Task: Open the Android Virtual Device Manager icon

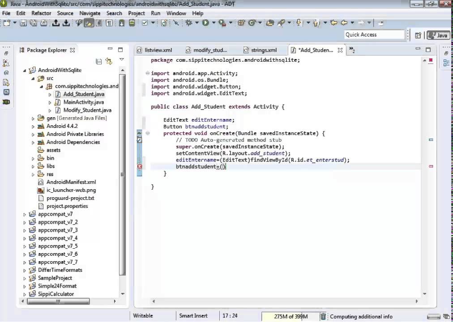Action: pos(132,23)
